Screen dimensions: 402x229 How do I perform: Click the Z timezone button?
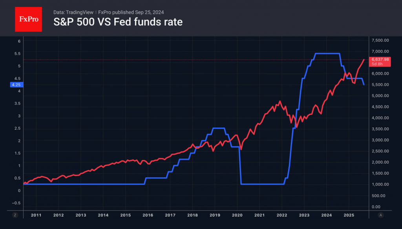(15, 215)
